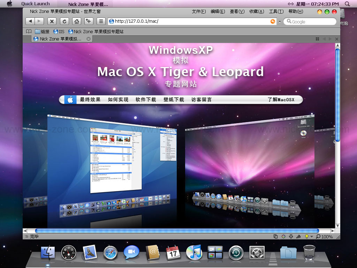The height and width of the screenshot is (268, 357).
Task: Close the Nick Zone tab
Action: pyautogui.click(x=89, y=39)
